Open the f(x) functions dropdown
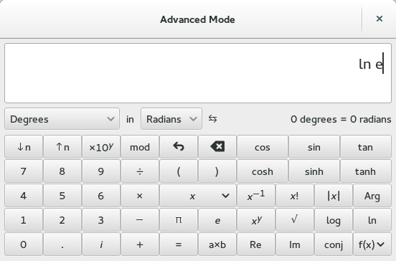 (372, 245)
